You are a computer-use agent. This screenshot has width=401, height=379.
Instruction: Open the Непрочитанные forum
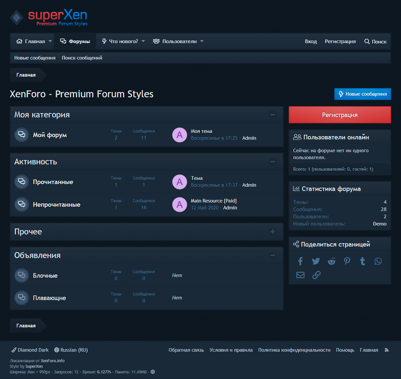pos(57,204)
